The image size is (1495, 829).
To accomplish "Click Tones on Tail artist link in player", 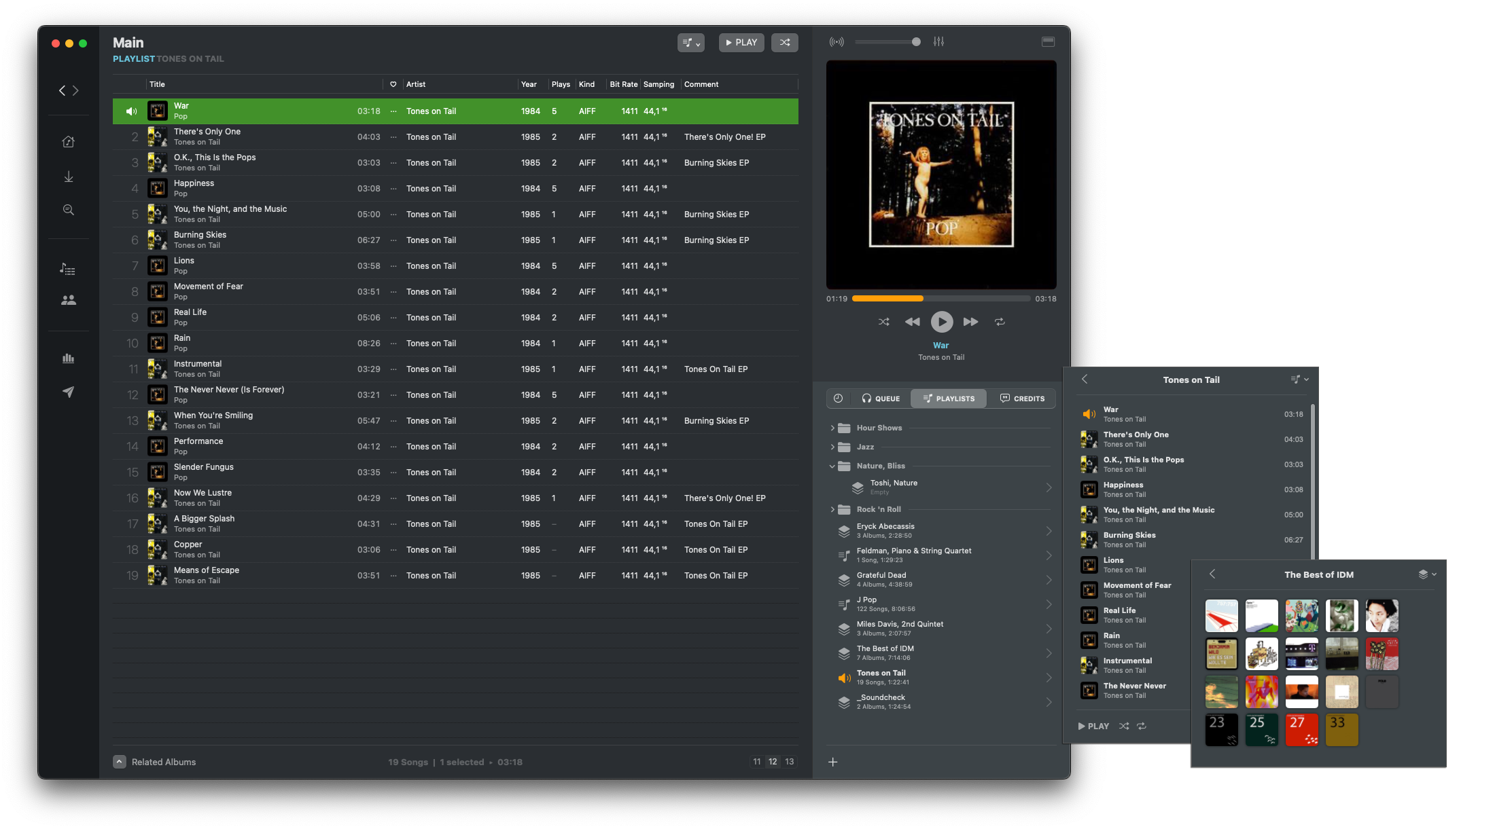I will pyautogui.click(x=941, y=357).
